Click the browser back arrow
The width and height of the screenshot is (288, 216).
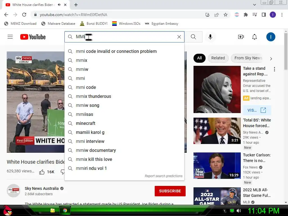click(6, 15)
